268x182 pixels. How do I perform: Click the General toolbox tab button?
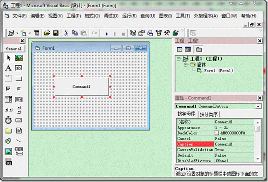tap(14, 49)
